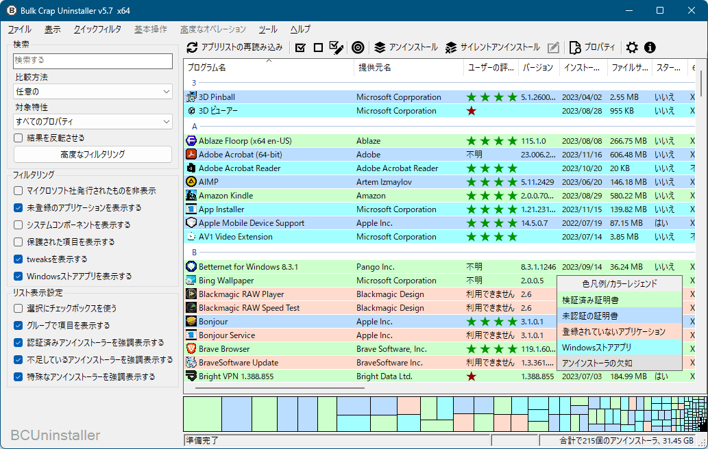Open settings with the gear icon

coord(632,47)
